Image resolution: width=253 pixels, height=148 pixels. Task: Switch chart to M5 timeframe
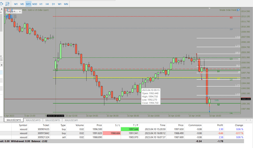point(22,4)
